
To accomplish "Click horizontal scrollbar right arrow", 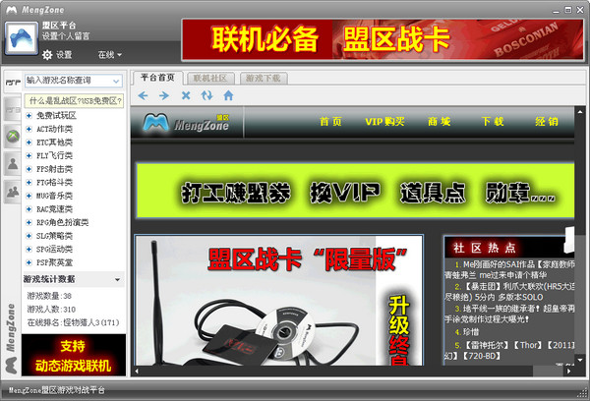I will [569, 372].
